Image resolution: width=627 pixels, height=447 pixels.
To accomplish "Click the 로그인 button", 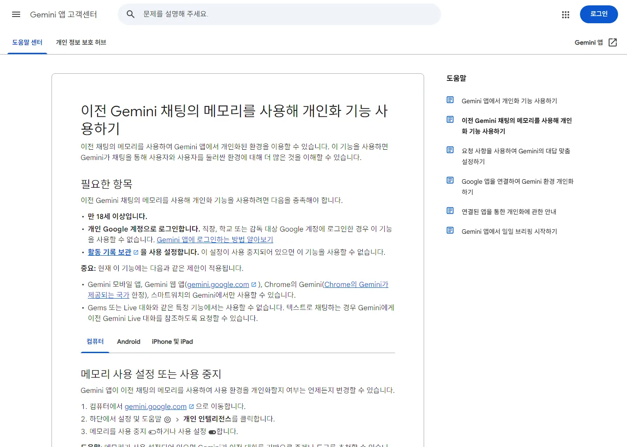I will pyautogui.click(x=599, y=14).
